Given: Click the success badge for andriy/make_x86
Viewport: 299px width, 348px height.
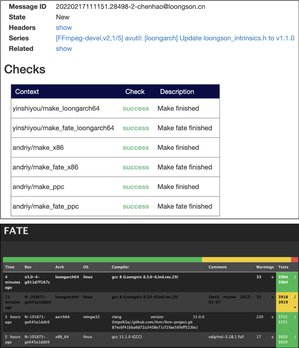Looking at the screenshot, I should 135,147.
